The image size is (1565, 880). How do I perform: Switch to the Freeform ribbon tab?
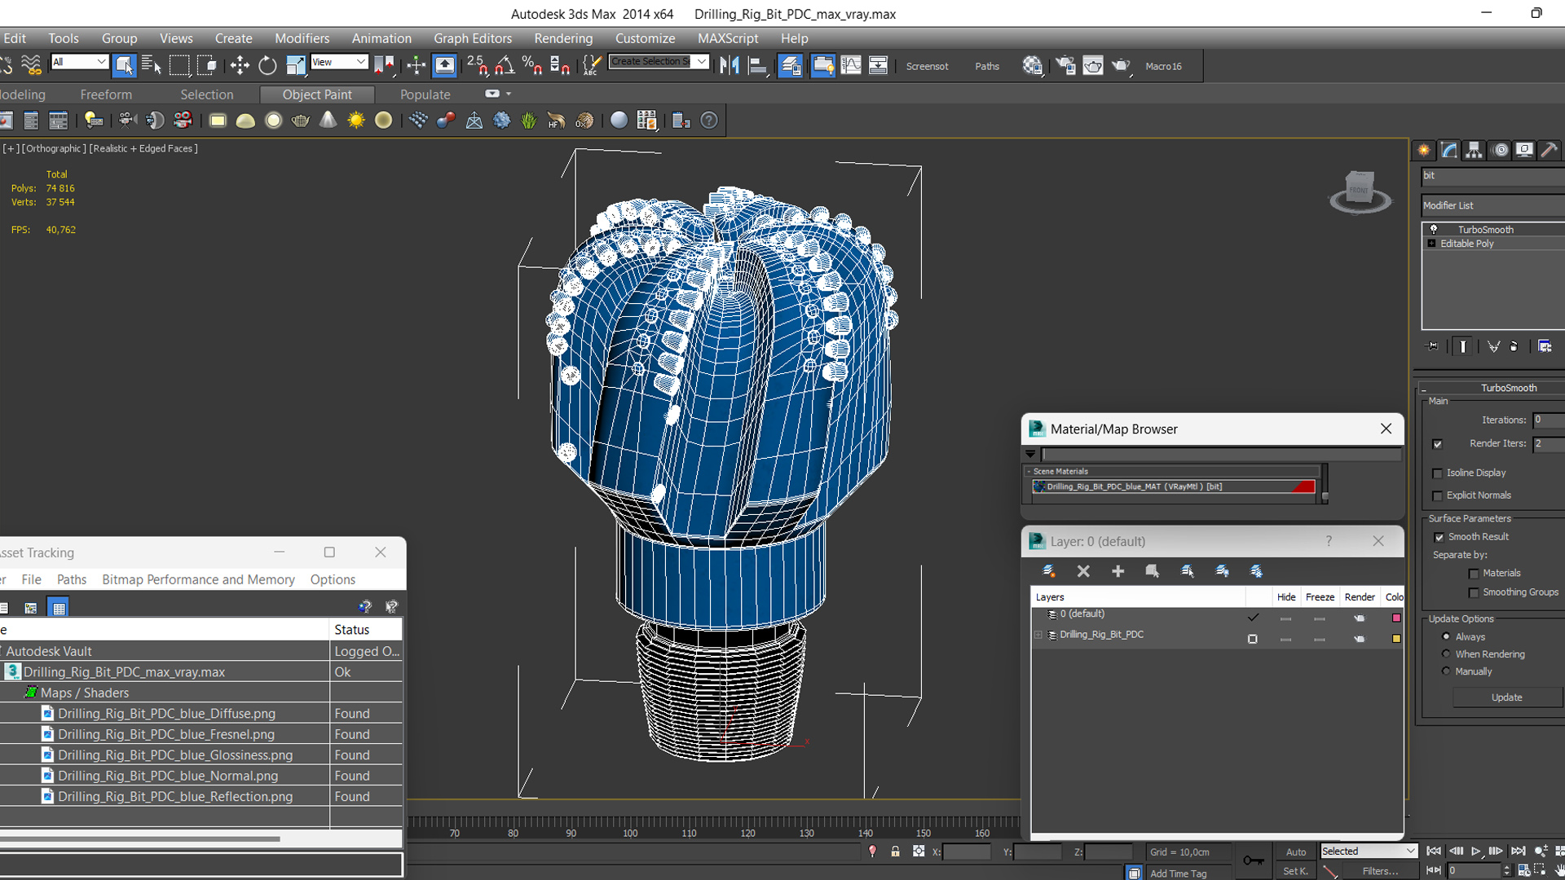[x=106, y=95]
